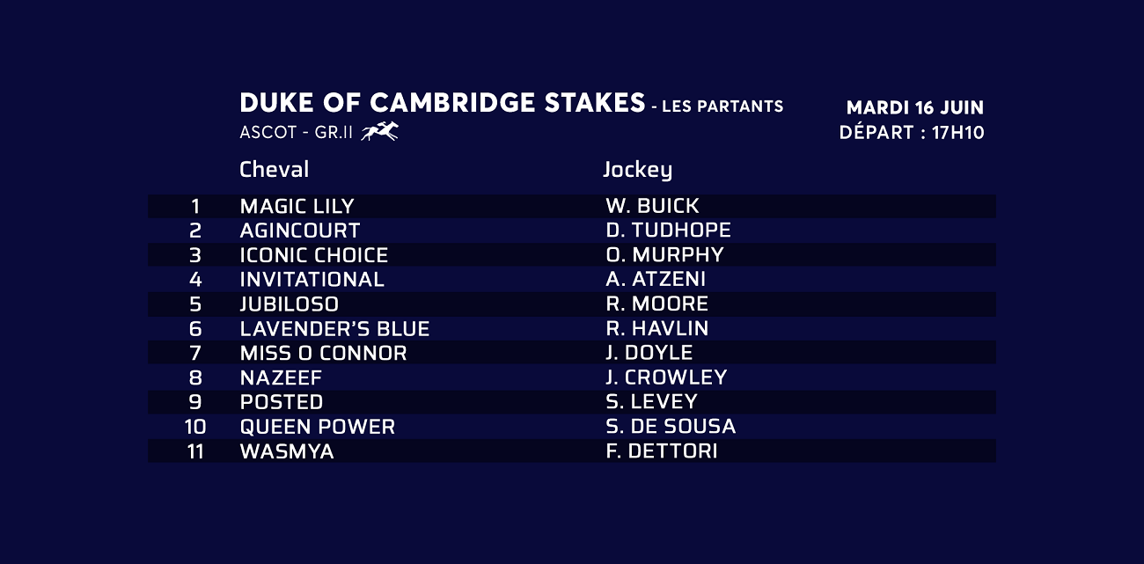
Task: Select jockey F. Dettori
Action: [661, 452]
